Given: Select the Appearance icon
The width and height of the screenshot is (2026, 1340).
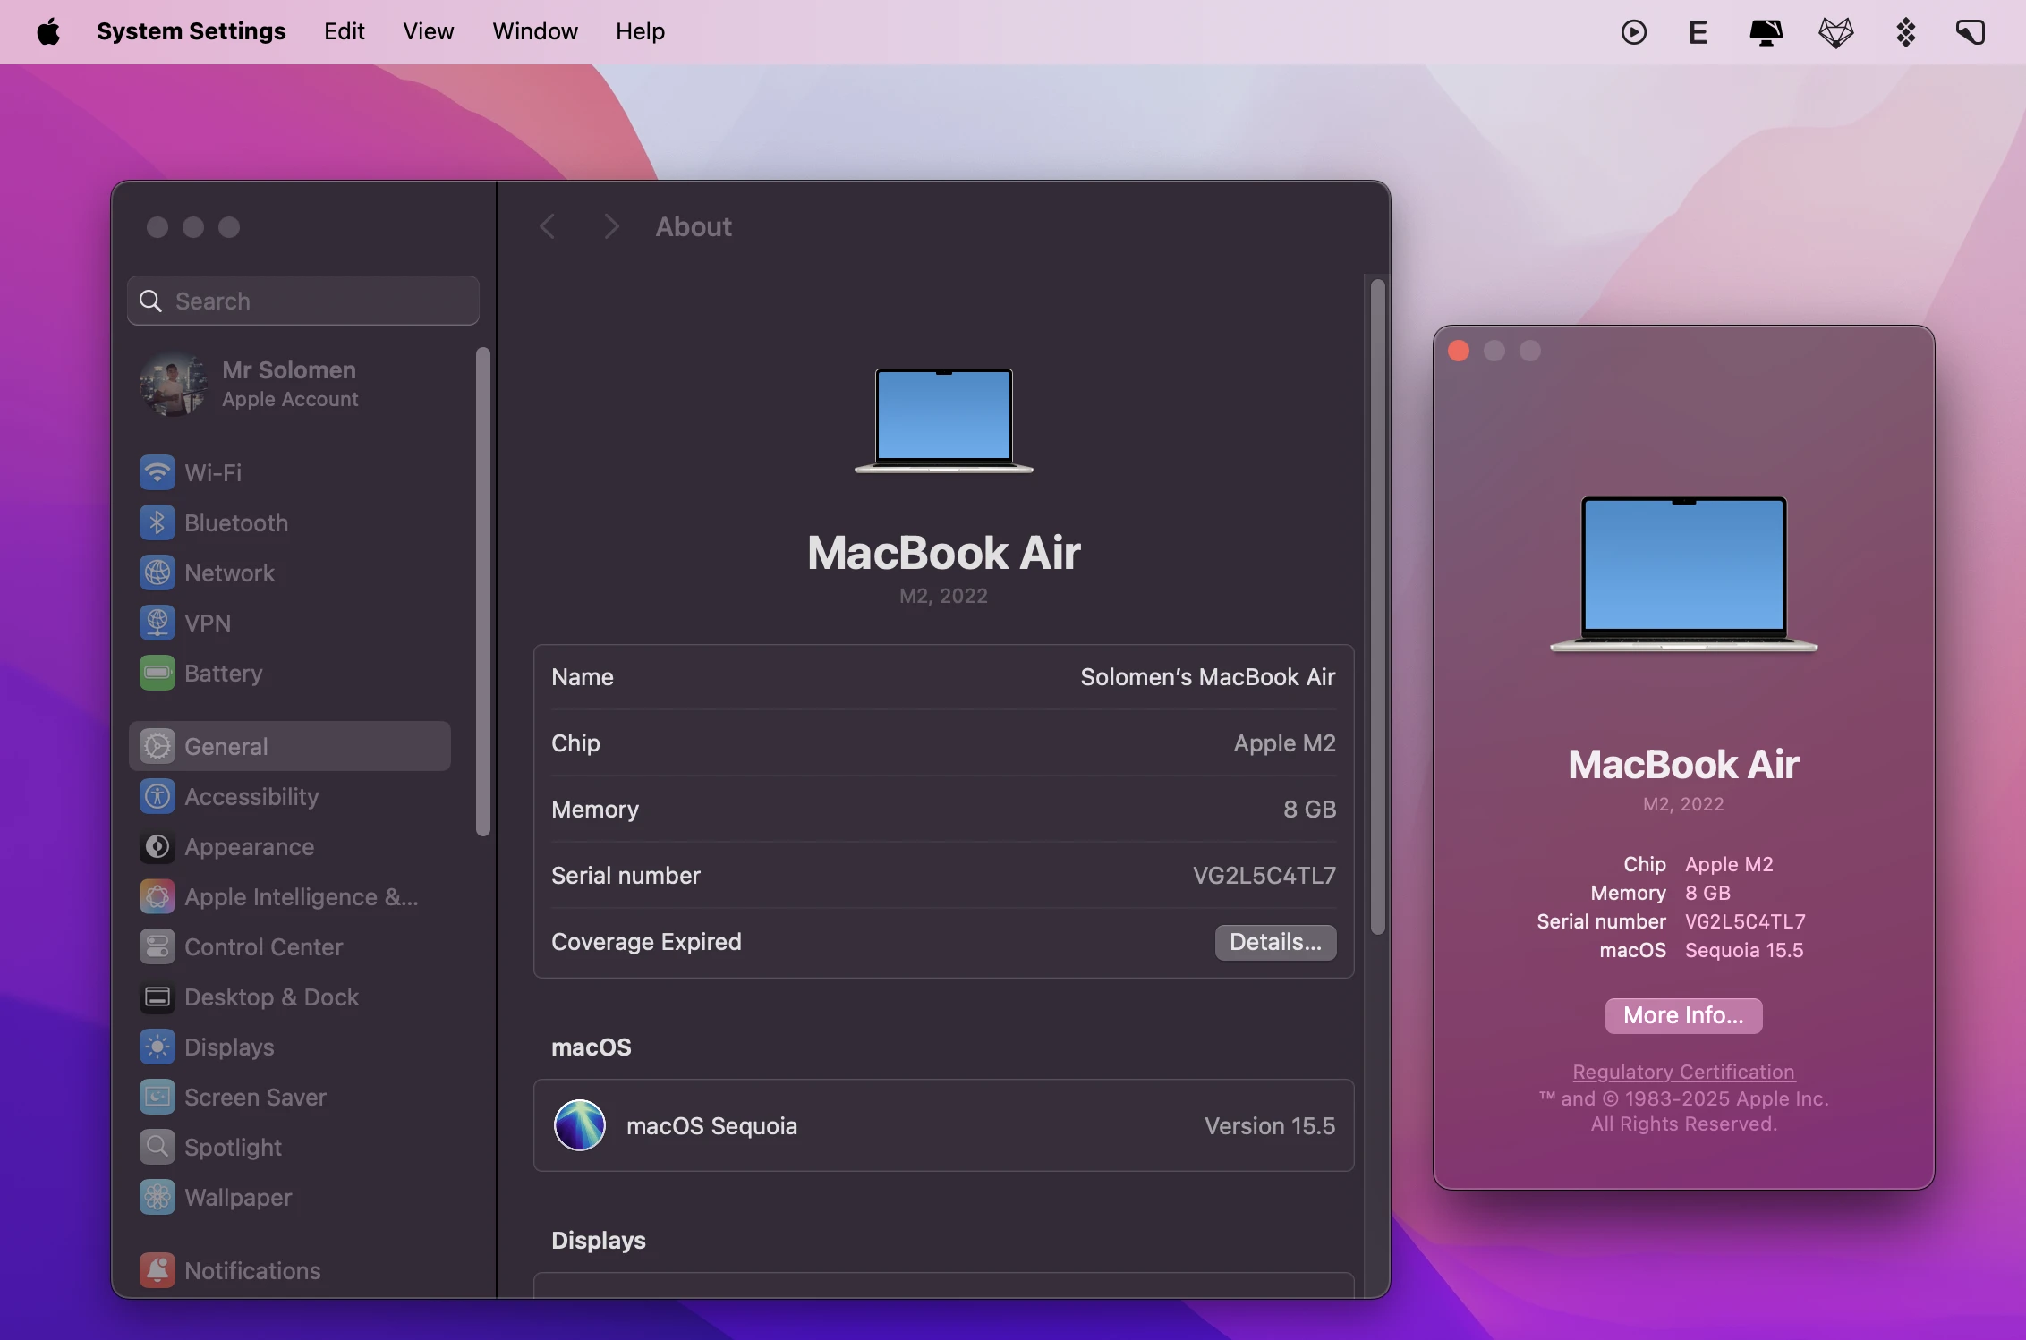Looking at the screenshot, I should 157,846.
